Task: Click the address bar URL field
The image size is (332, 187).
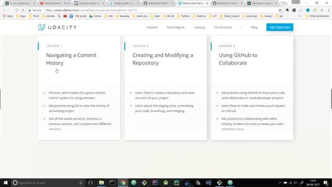Action: 155,10
